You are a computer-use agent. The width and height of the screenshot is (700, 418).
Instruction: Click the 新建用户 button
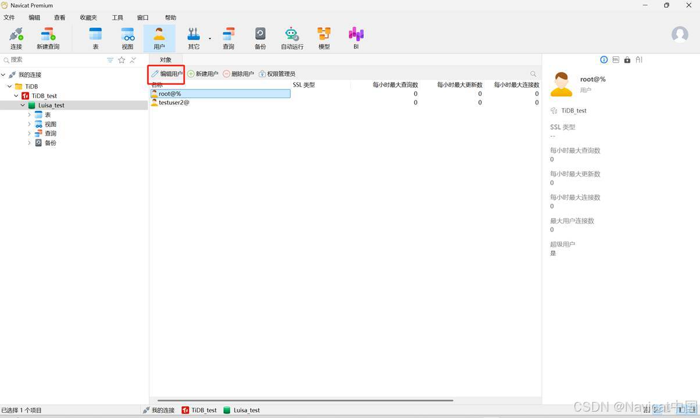point(203,74)
